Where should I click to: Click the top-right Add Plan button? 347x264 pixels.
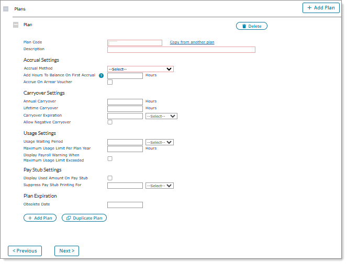pyautogui.click(x=321, y=8)
